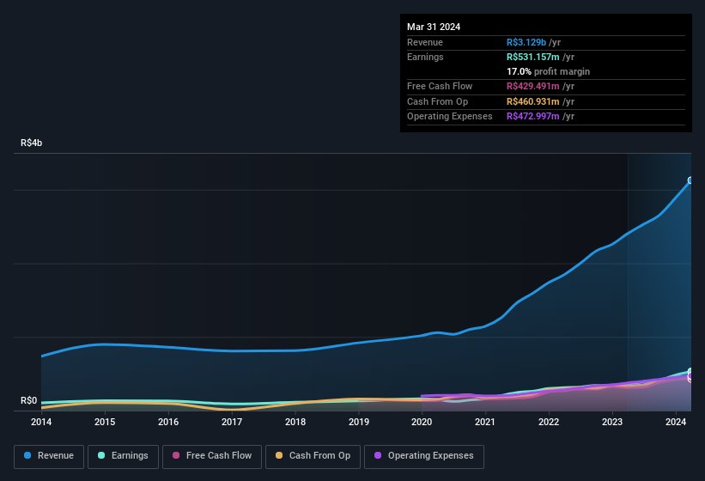Click the R$460.931m cash from op value
The image size is (705, 481).
coord(532,101)
